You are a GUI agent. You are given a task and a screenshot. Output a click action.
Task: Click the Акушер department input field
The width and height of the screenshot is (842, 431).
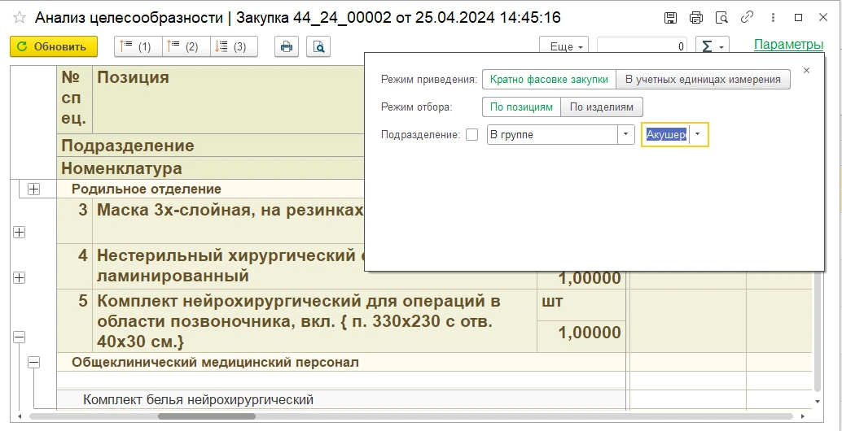tap(666, 134)
